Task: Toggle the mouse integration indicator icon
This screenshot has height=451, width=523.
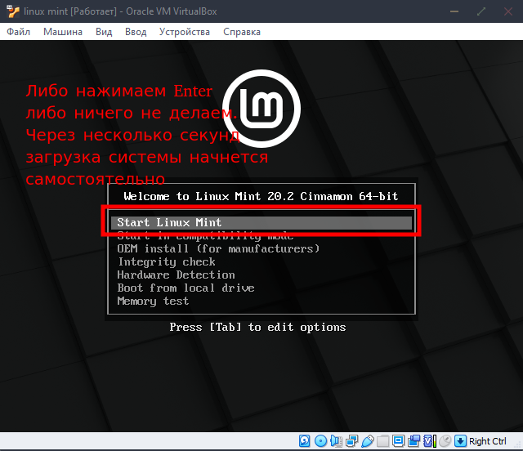Action: pos(445,441)
